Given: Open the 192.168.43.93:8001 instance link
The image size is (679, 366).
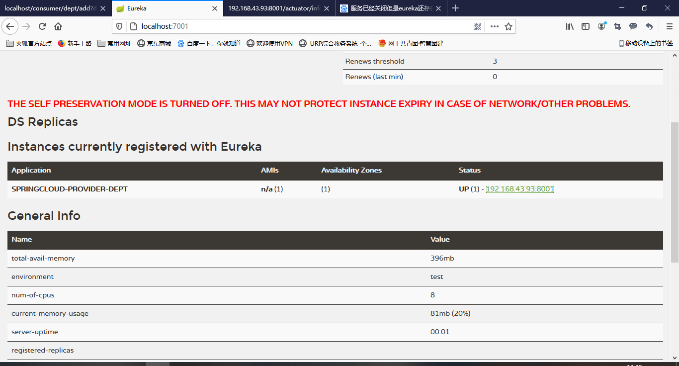Looking at the screenshot, I should (519, 189).
